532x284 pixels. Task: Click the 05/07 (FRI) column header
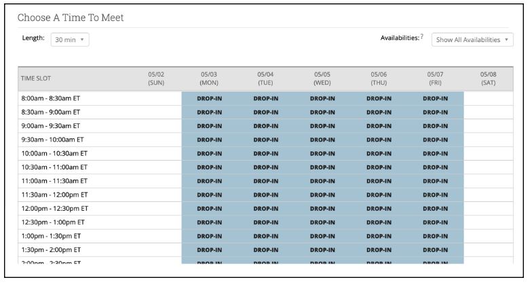tap(435, 78)
